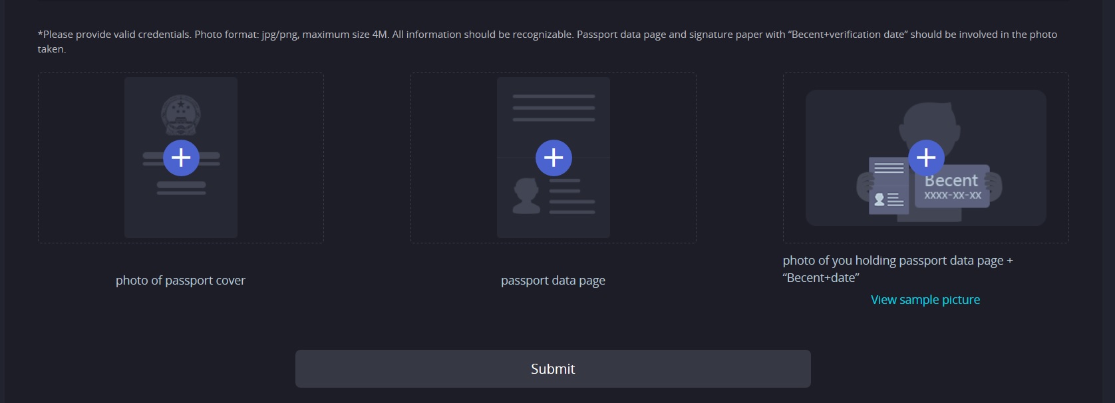Click the right hand holding the Becent sign
Viewport: 1115px width, 403px height.
995,187
